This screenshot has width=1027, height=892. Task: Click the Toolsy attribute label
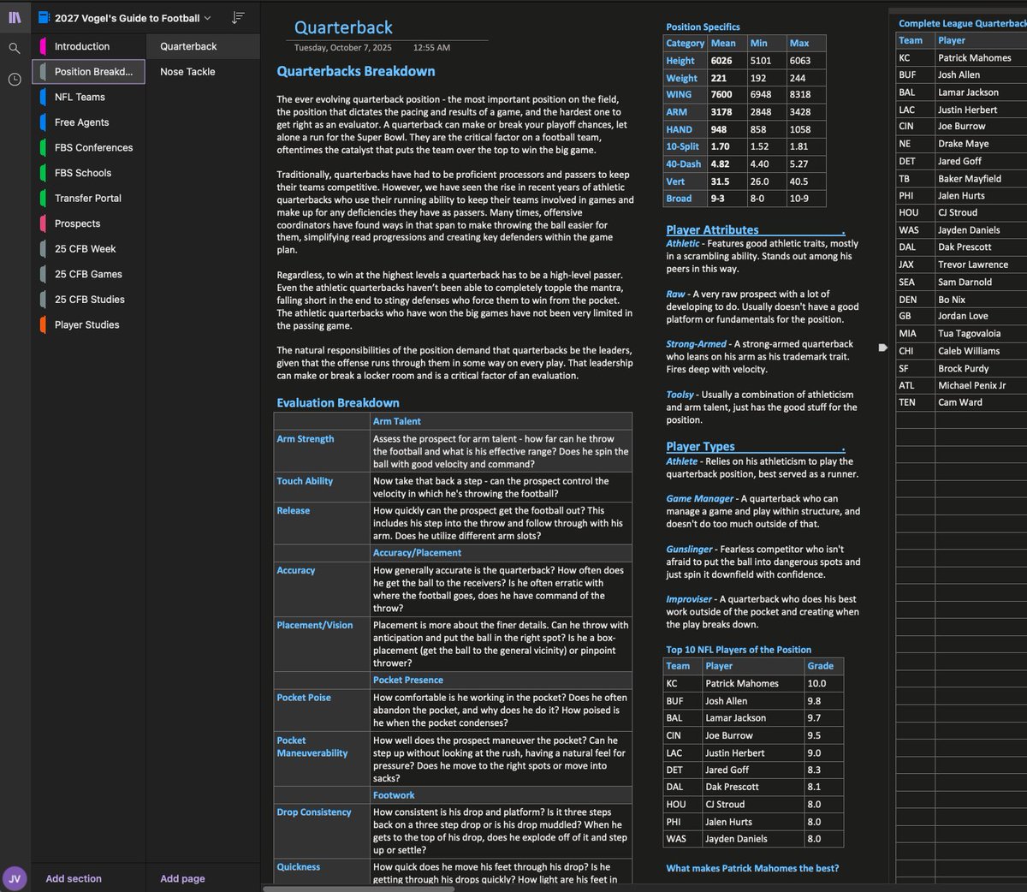tap(680, 395)
